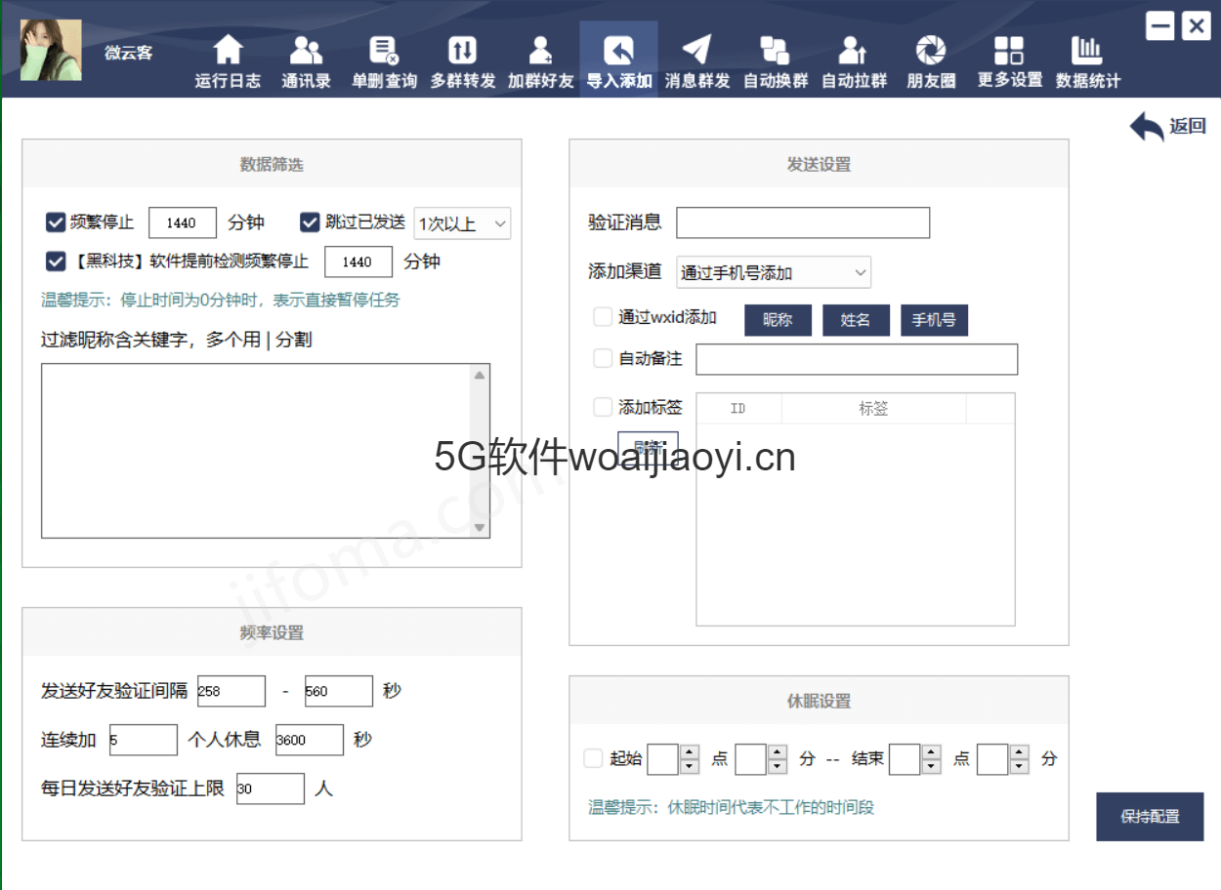The width and height of the screenshot is (1221, 890).
Task: Click the profile avatar picture
Action: 51,50
